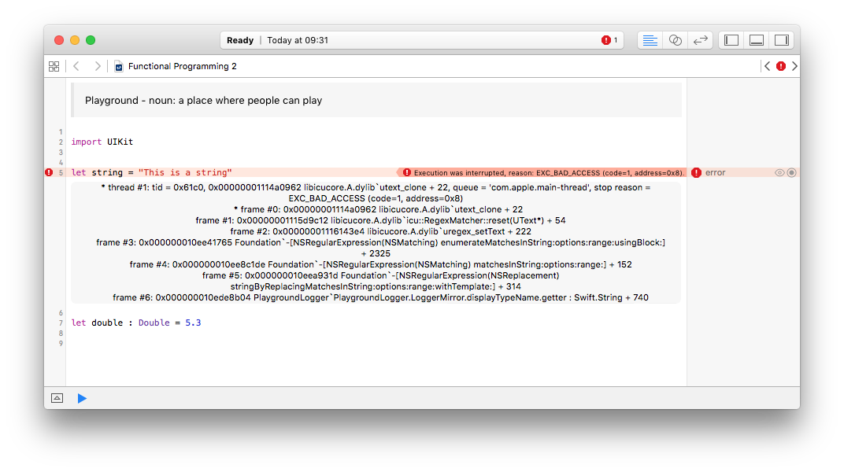The width and height of the screenshot is (844, 472).
Task: Click the 'let double : Double = 5.3' line
Action: (136, 323)
